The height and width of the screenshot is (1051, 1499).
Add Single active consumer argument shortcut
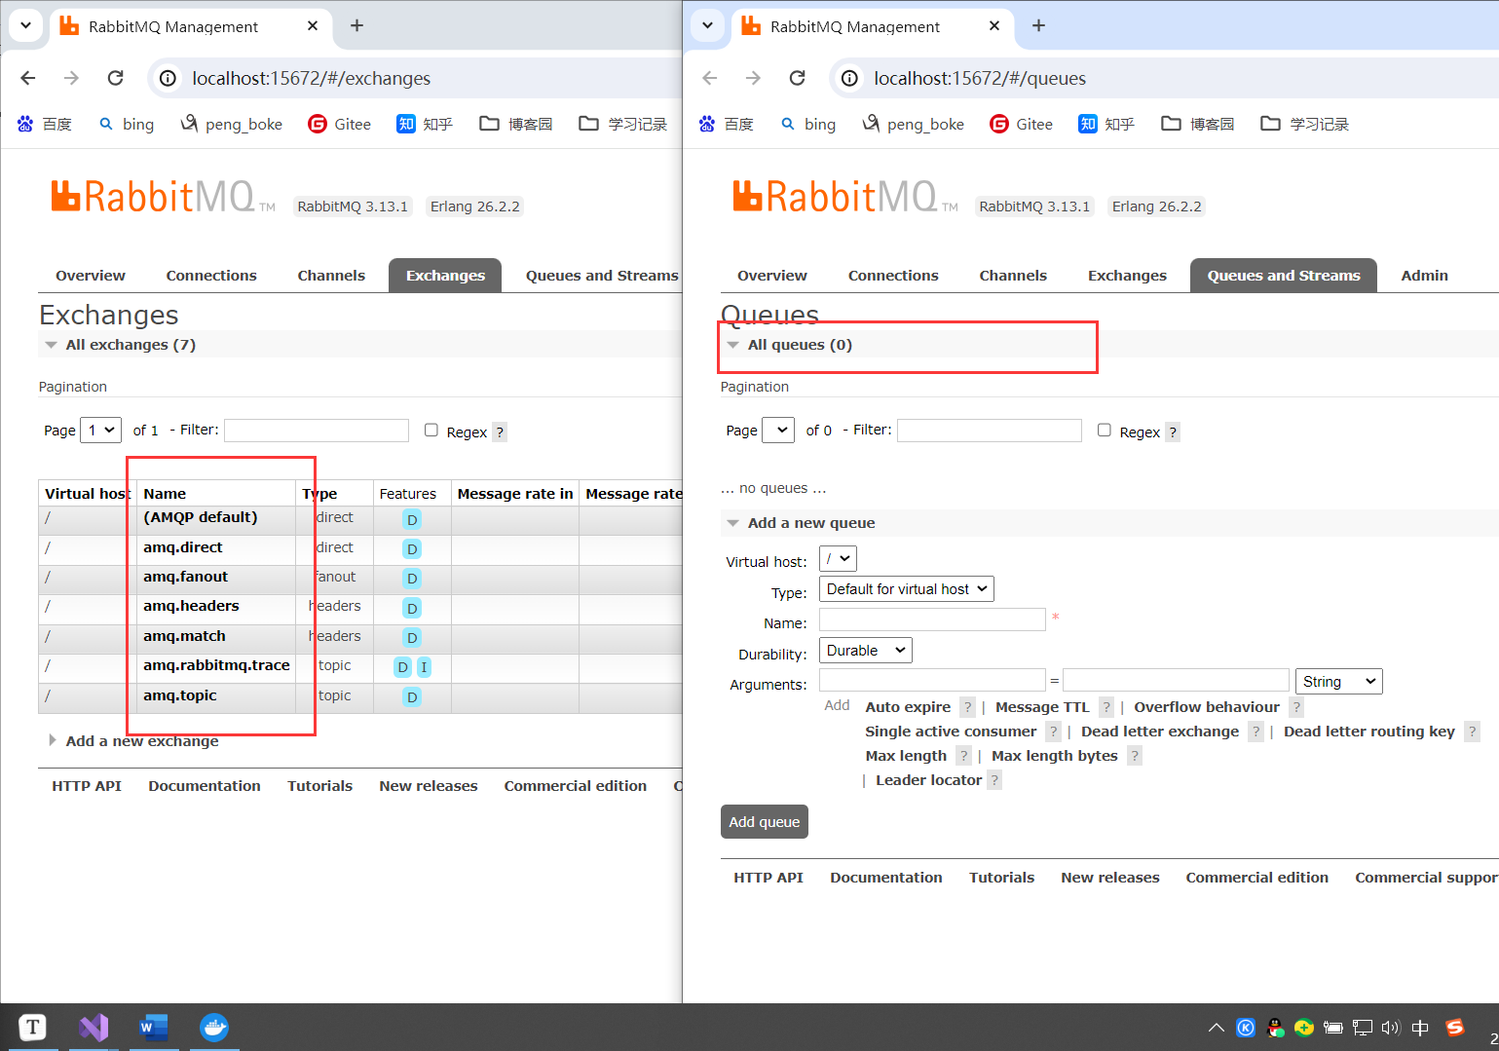(951, 732)
